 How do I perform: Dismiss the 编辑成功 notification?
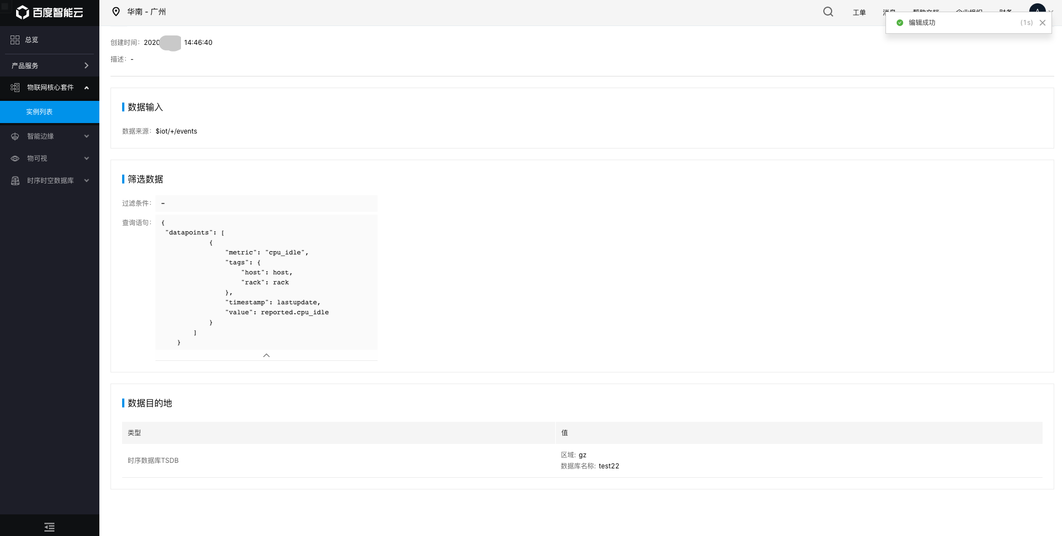click(1042, 23)
